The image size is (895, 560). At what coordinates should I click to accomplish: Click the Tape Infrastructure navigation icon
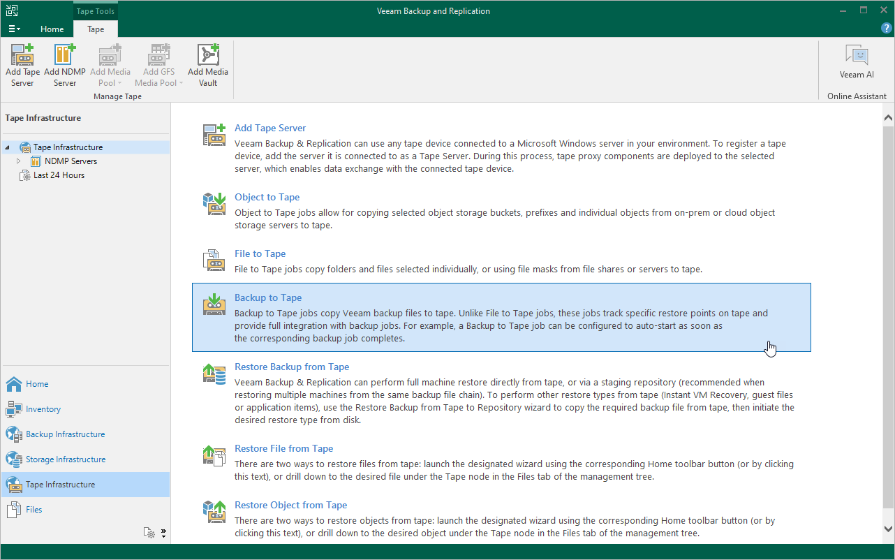14,485
